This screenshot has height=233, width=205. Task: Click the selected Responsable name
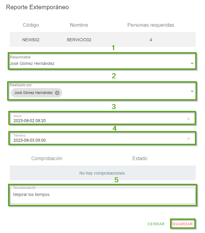[32, 63]
